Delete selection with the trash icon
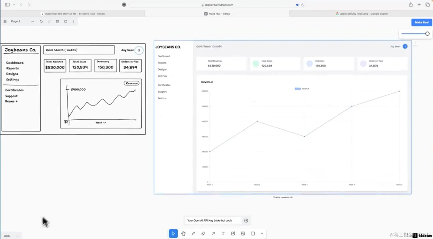The width and height of the screenshot is (433, 239). pos(57,21)
